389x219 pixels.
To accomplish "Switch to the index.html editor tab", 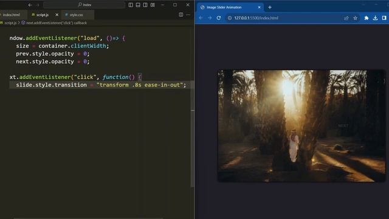I will click(12, 15).
